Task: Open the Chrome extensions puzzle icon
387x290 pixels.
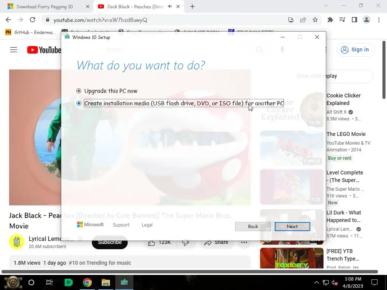Action: pyautogui.click(x=330, y=20)
